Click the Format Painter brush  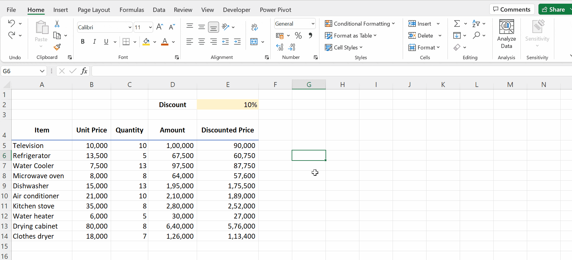[57, 47]
